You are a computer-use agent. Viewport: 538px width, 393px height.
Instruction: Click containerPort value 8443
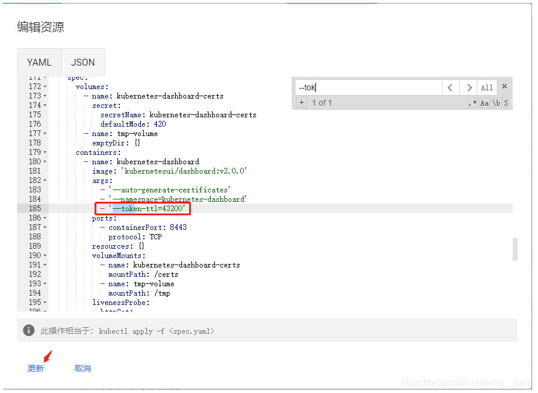pyautogui.click(x=179, y=227)
